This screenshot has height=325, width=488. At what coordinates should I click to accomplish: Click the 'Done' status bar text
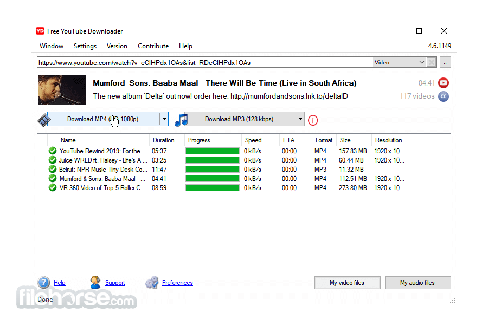(45, 300)
